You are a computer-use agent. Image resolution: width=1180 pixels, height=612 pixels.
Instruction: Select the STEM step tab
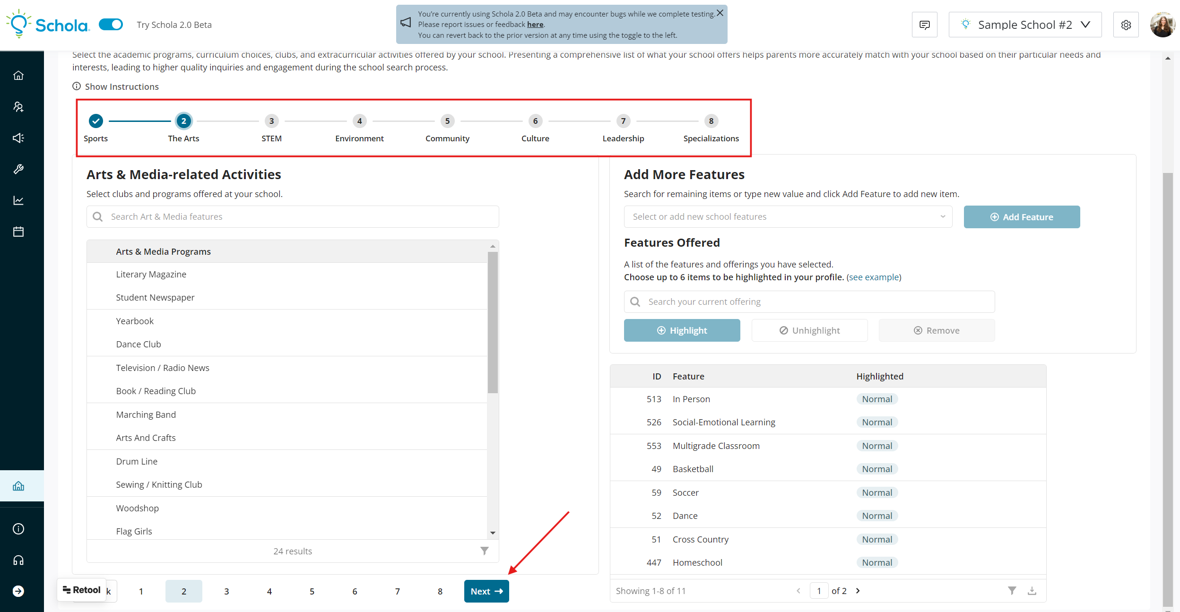tap(271, 121)
